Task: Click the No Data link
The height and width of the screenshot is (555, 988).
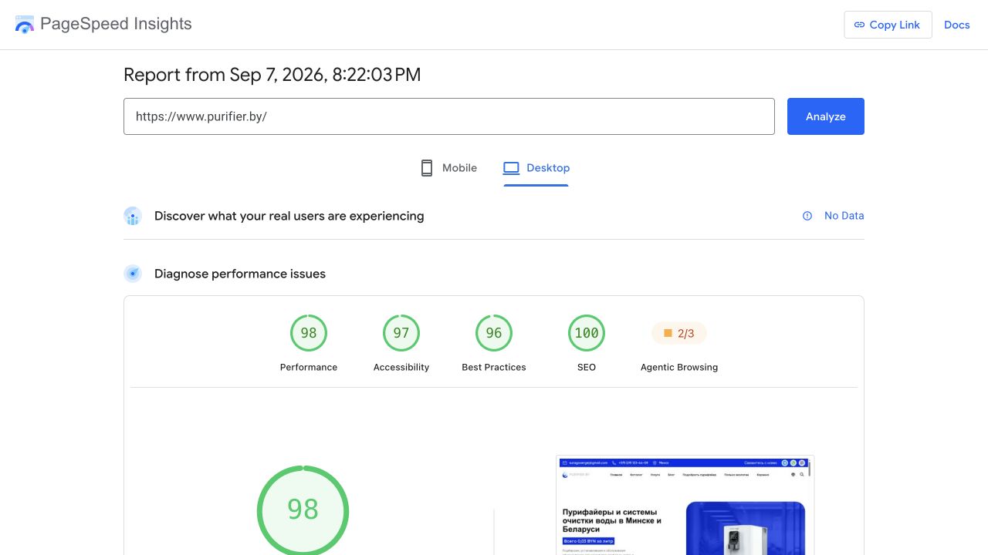Action: (844, 216)
